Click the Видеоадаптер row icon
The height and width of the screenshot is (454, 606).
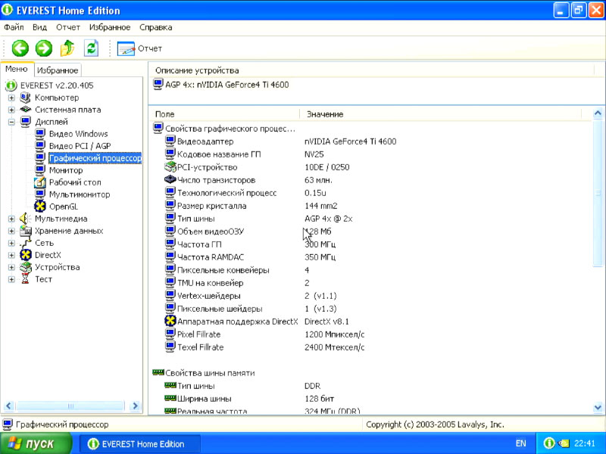[170, 141]
